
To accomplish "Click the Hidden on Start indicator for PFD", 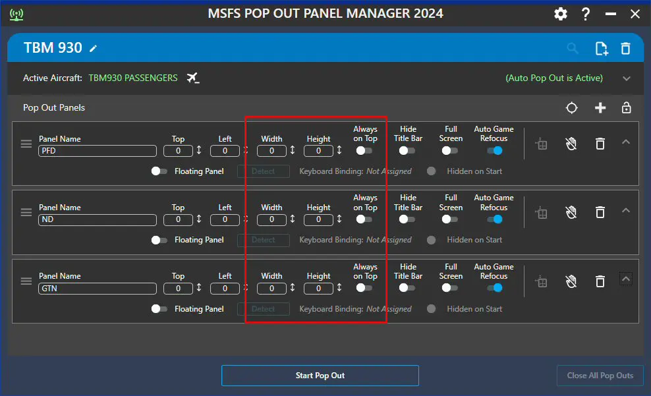I will (432, 171).
